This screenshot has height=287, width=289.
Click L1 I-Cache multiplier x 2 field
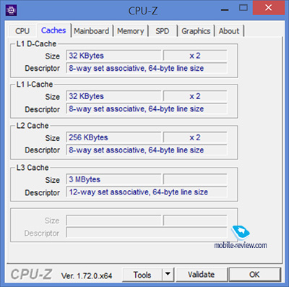[x=195, y=96]
